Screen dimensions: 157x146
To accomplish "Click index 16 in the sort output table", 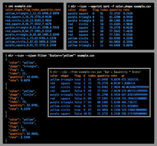I will tap(102, 24).
